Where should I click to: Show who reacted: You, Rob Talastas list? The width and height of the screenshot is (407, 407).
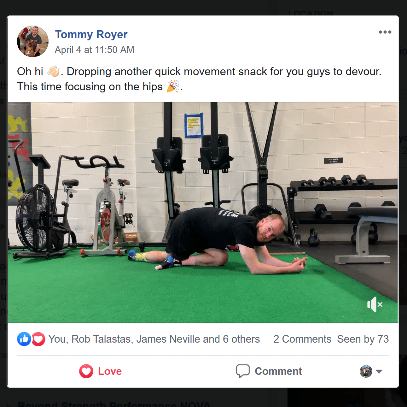pyautogui.click(x=154, y=339)
